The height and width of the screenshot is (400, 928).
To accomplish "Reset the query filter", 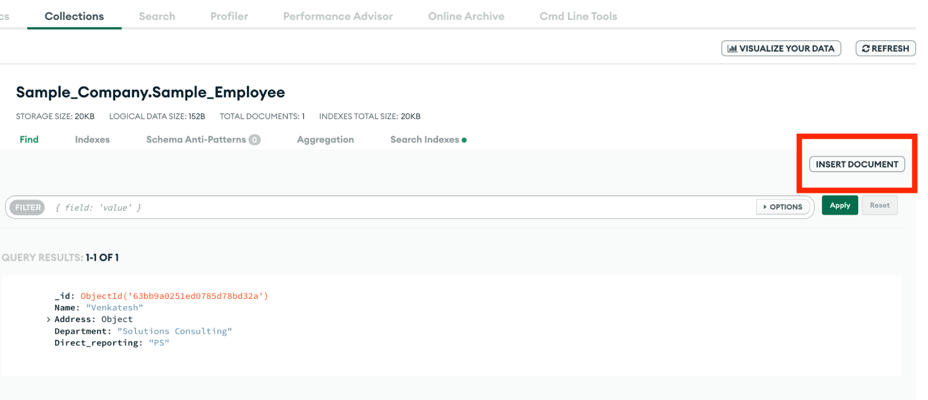I will point(879,206).
